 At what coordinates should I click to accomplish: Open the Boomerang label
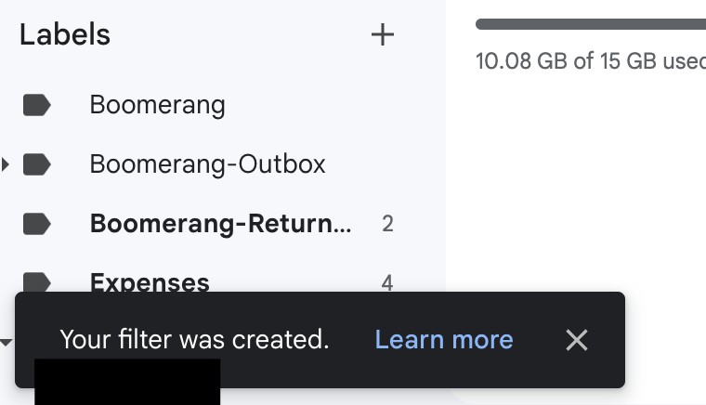click(x=157, y=105)
